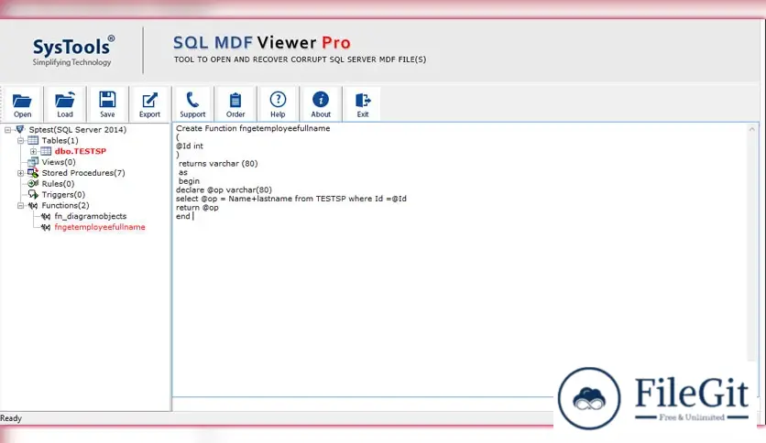Select the Rules(0) tree item
Image resolution: width=766 pixels, height=443 pixels.
point(58,183)
